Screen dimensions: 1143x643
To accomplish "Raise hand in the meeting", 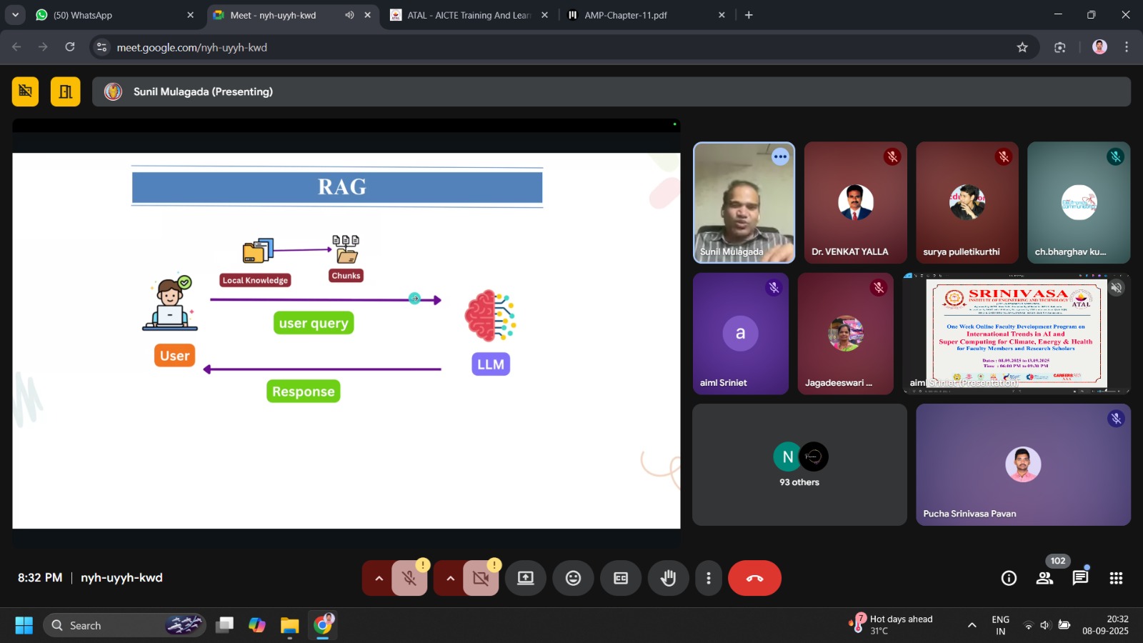I will 668,578.
